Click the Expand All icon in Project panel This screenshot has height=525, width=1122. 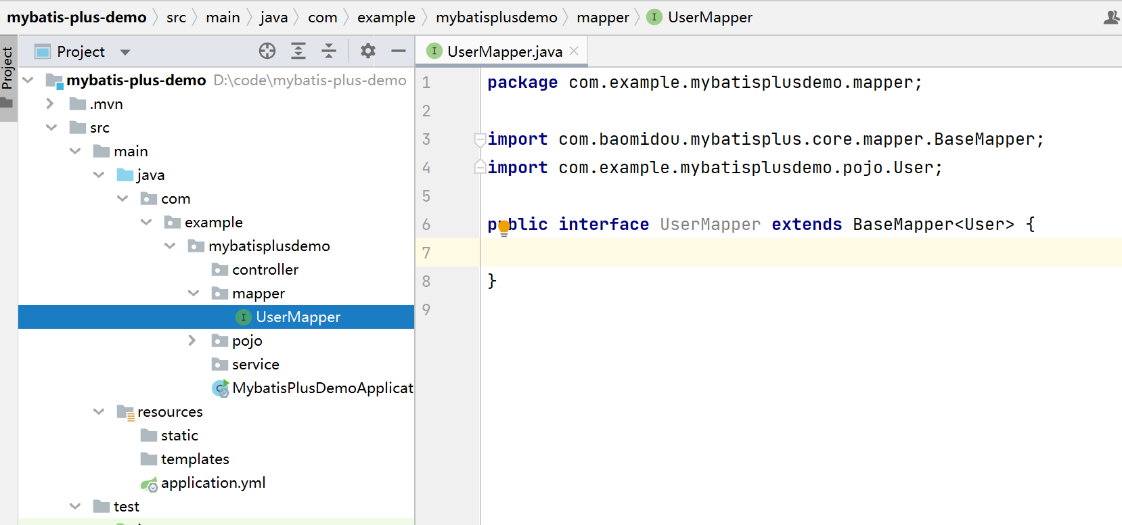298,51
